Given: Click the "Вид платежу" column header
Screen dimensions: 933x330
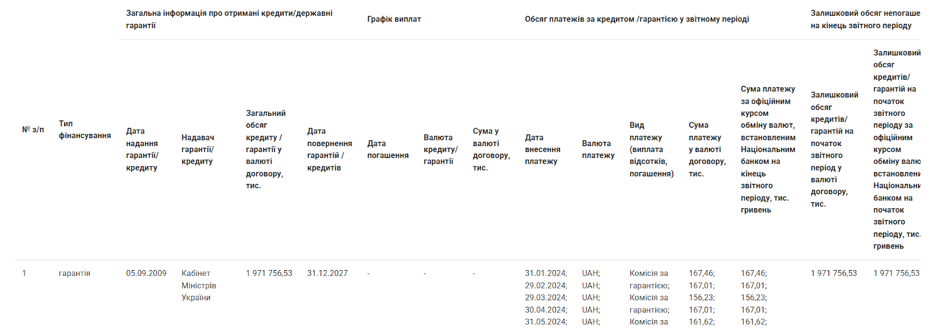Looking at the screenshot, I should pyautogui.click(x=651, y=150).
